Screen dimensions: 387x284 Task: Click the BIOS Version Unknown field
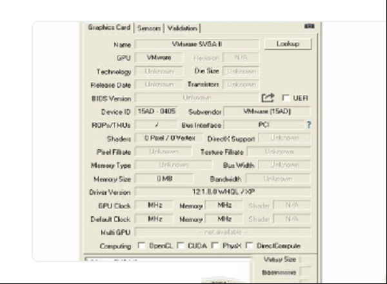(197, 98)
